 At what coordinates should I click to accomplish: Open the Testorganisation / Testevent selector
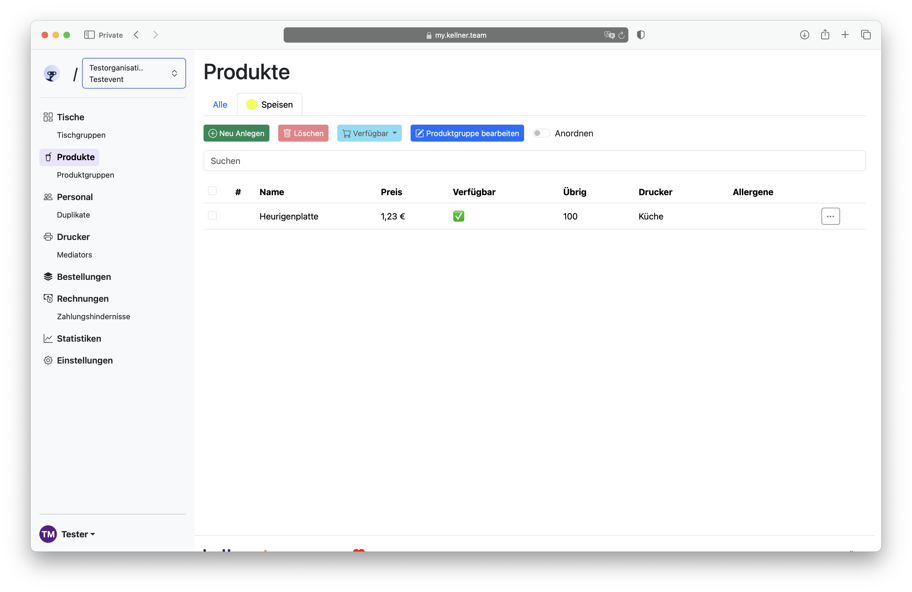(x=134, y=73)
